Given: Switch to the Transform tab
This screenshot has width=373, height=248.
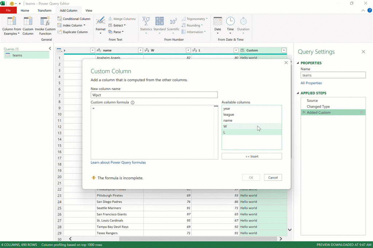Looking at the screenshot, I should (44, 11).
